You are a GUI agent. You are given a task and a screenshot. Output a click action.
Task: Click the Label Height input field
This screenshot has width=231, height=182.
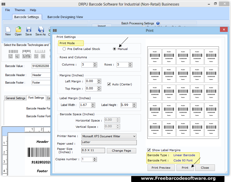[x=126, y=105]
